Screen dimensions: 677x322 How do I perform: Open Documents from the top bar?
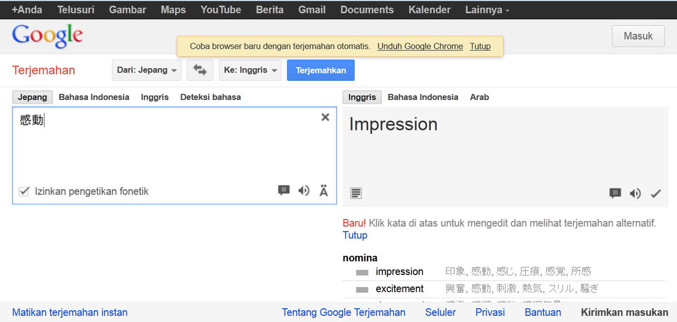click(x=367, y=10)
